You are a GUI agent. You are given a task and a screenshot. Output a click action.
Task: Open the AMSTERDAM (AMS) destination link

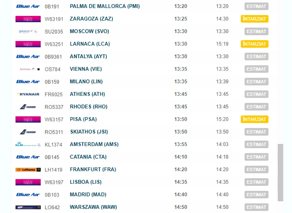click(x=94, y=144)
